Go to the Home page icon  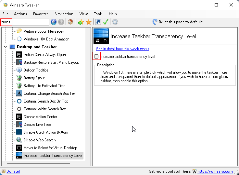point(70,22)
